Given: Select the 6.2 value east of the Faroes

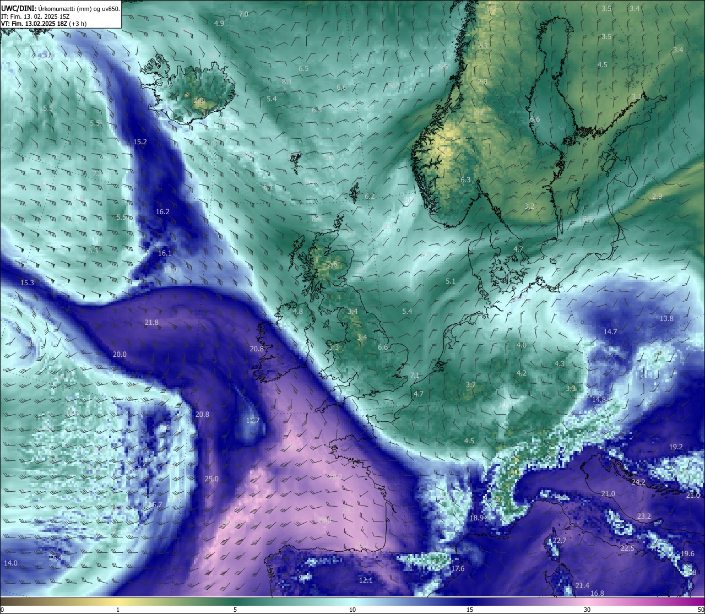Looking at the screenshot, I should click(x=370, y=196).
